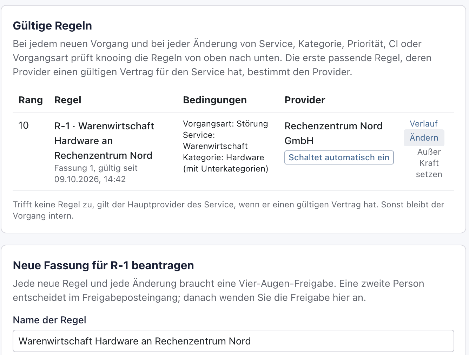Click the 'Vorgangsart: Störung' condition text
Screen dimensions: 469x355
225,124
